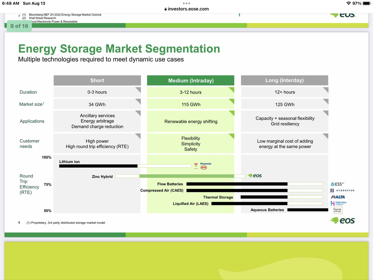Tap the Thermal Storage label
The width and height of the screenshot is (373, 280).
tap(218, 197)
